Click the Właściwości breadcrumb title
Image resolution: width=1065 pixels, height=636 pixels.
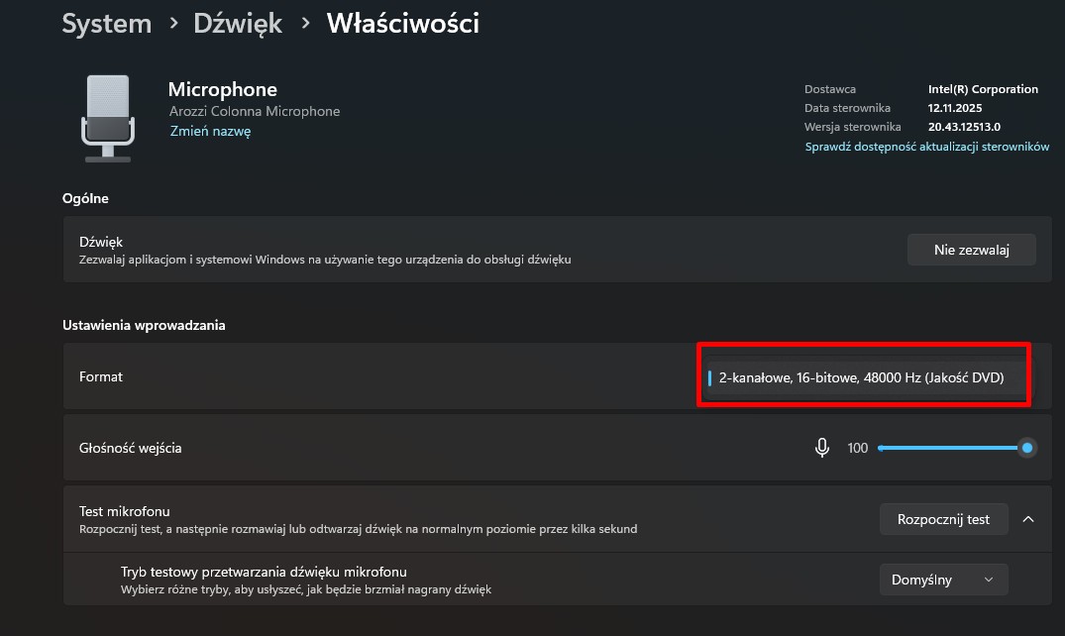pyautogui.click(x=403, y=23)
